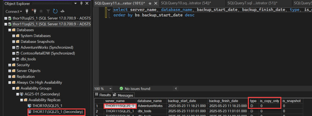Click the Stop square icon in Object Explorer toolbar
This screenshot has height=116, width=312.
(x=41, y=12)
